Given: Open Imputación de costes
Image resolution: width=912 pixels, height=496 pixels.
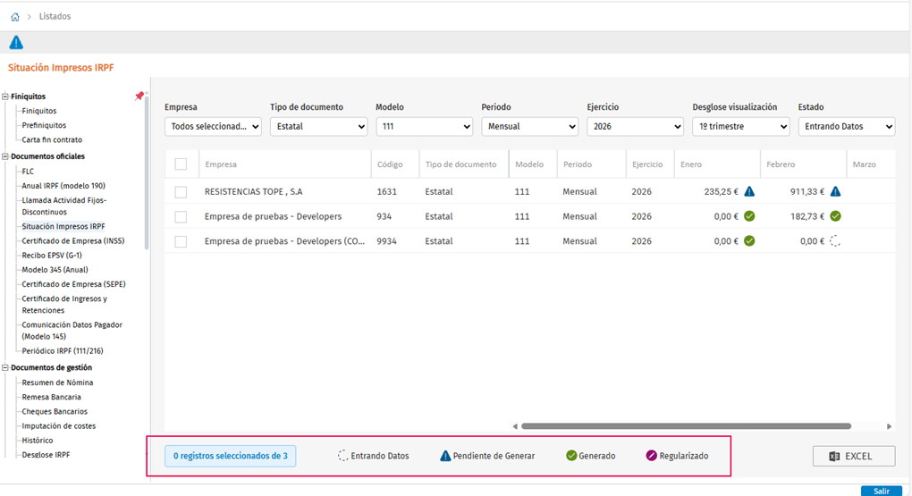Looking at the screenshot, I should (58, 426).
